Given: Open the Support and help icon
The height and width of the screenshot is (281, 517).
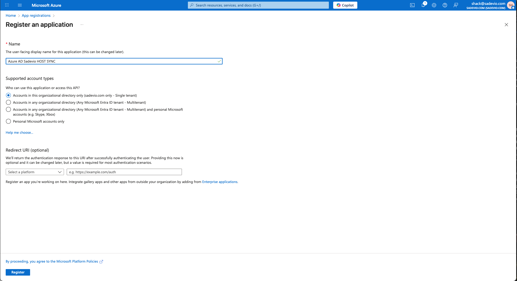Looking at the screenshot, I should click(445, 5).
